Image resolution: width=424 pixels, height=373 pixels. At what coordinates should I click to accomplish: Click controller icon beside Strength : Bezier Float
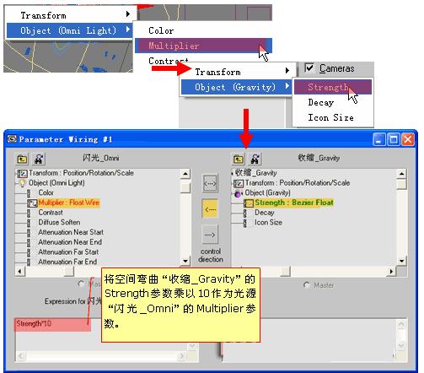(x=249, y=203)
